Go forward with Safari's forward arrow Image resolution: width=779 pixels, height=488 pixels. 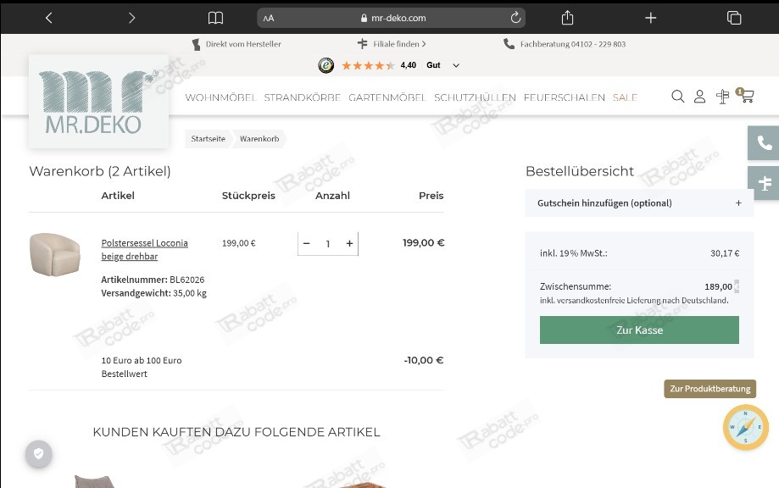tap(131, 18)
